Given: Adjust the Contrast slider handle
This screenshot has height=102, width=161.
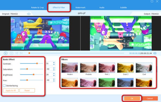Looking at the screenshot, I should (37, 63).
